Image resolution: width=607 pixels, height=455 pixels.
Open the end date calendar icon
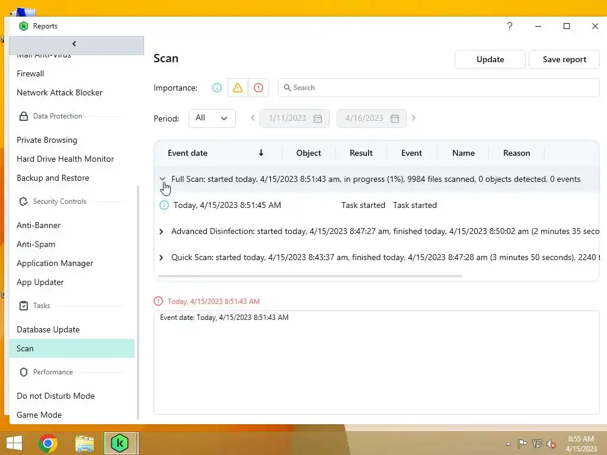tap(394, 118)
